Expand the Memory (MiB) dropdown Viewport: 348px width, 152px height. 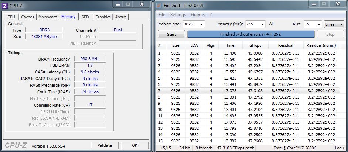pyautogui.click(x=262, y=24)
